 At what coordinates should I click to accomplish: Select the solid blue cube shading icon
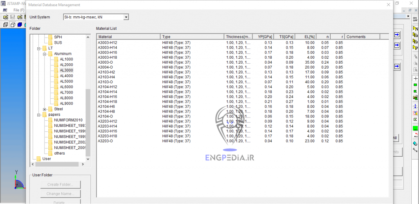(20, 25)
